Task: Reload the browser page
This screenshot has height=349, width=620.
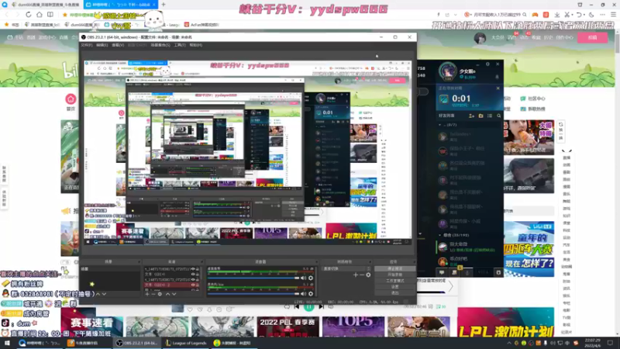Action: (x=29, y=15)
